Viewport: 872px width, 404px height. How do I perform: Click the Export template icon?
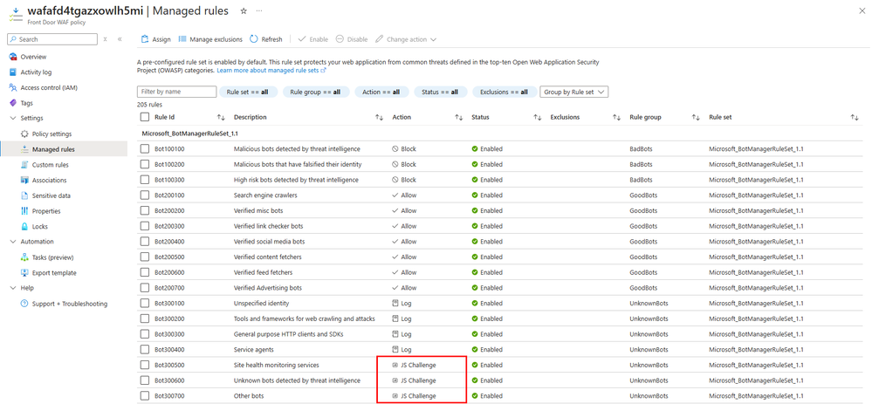click(x=24, y=273)
